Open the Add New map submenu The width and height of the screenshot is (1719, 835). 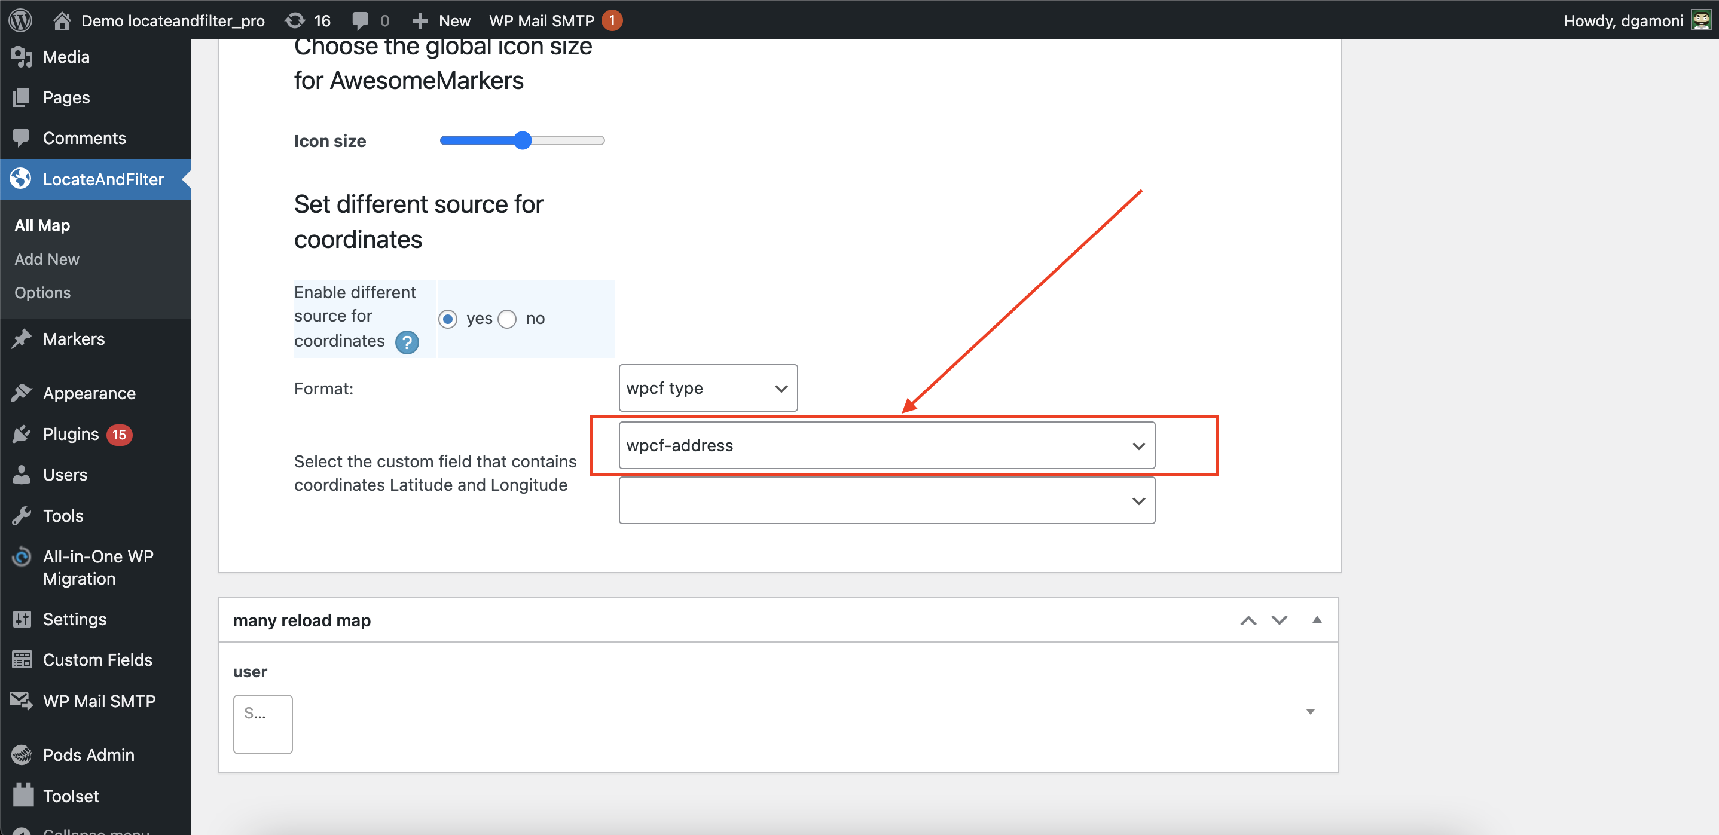[47, 259]
